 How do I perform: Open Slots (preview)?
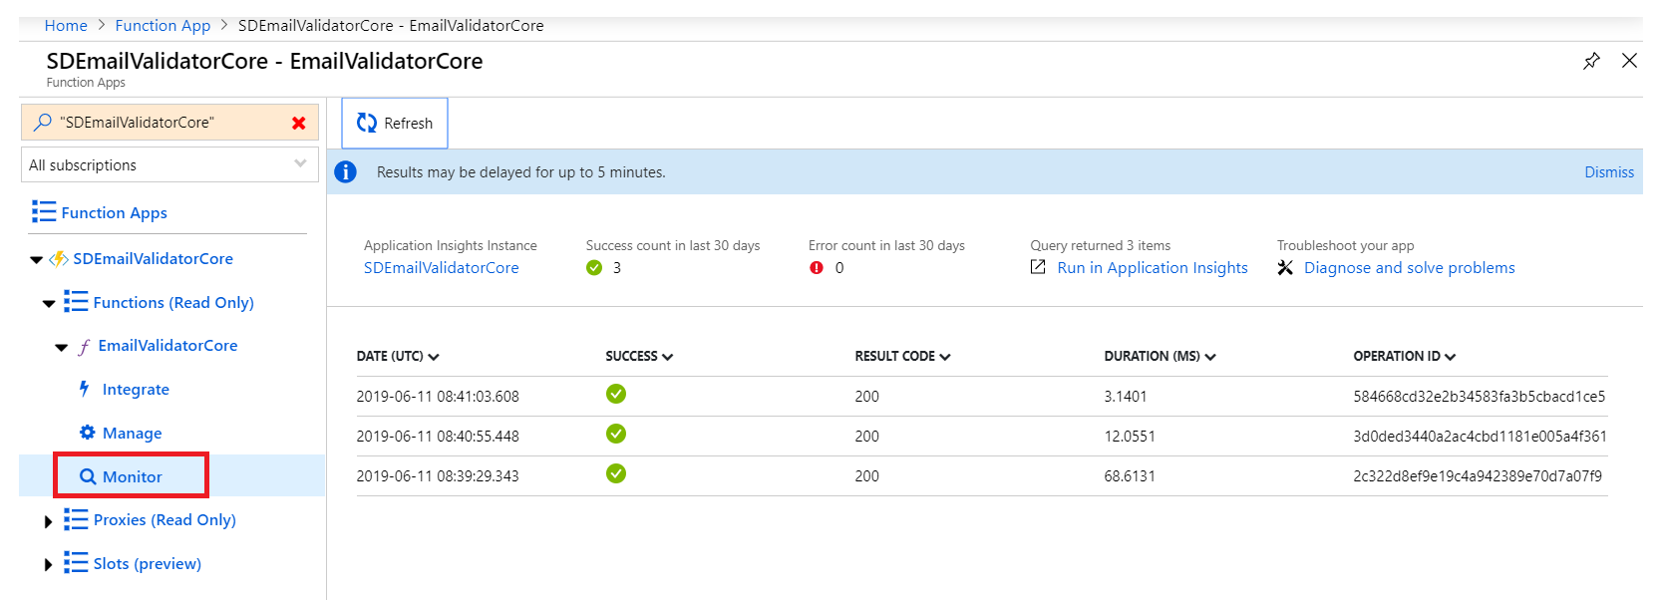(147, 563)
